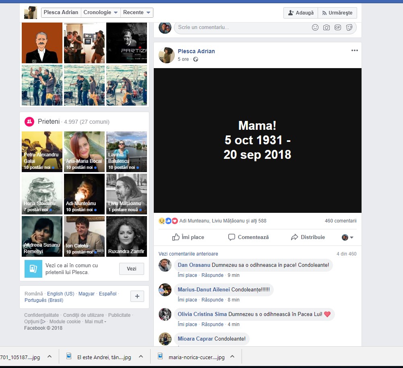
Task: Type in the Scrie un comentariu field
Action: (x=242, y=27)
